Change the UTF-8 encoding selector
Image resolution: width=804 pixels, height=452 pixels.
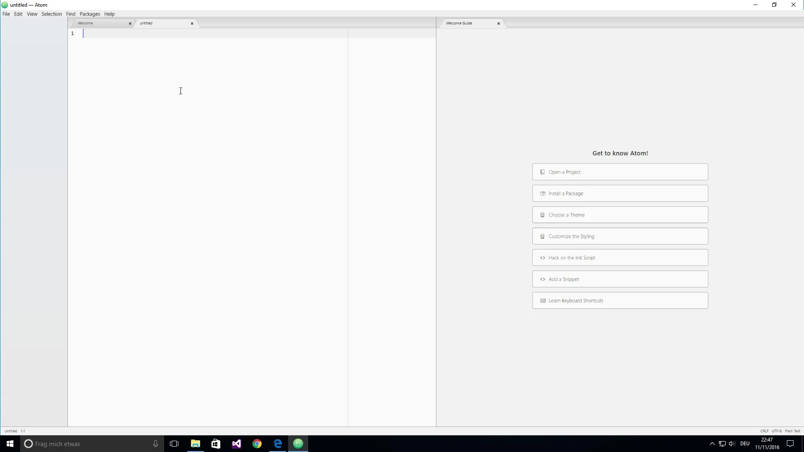click(x=777, y=431)
